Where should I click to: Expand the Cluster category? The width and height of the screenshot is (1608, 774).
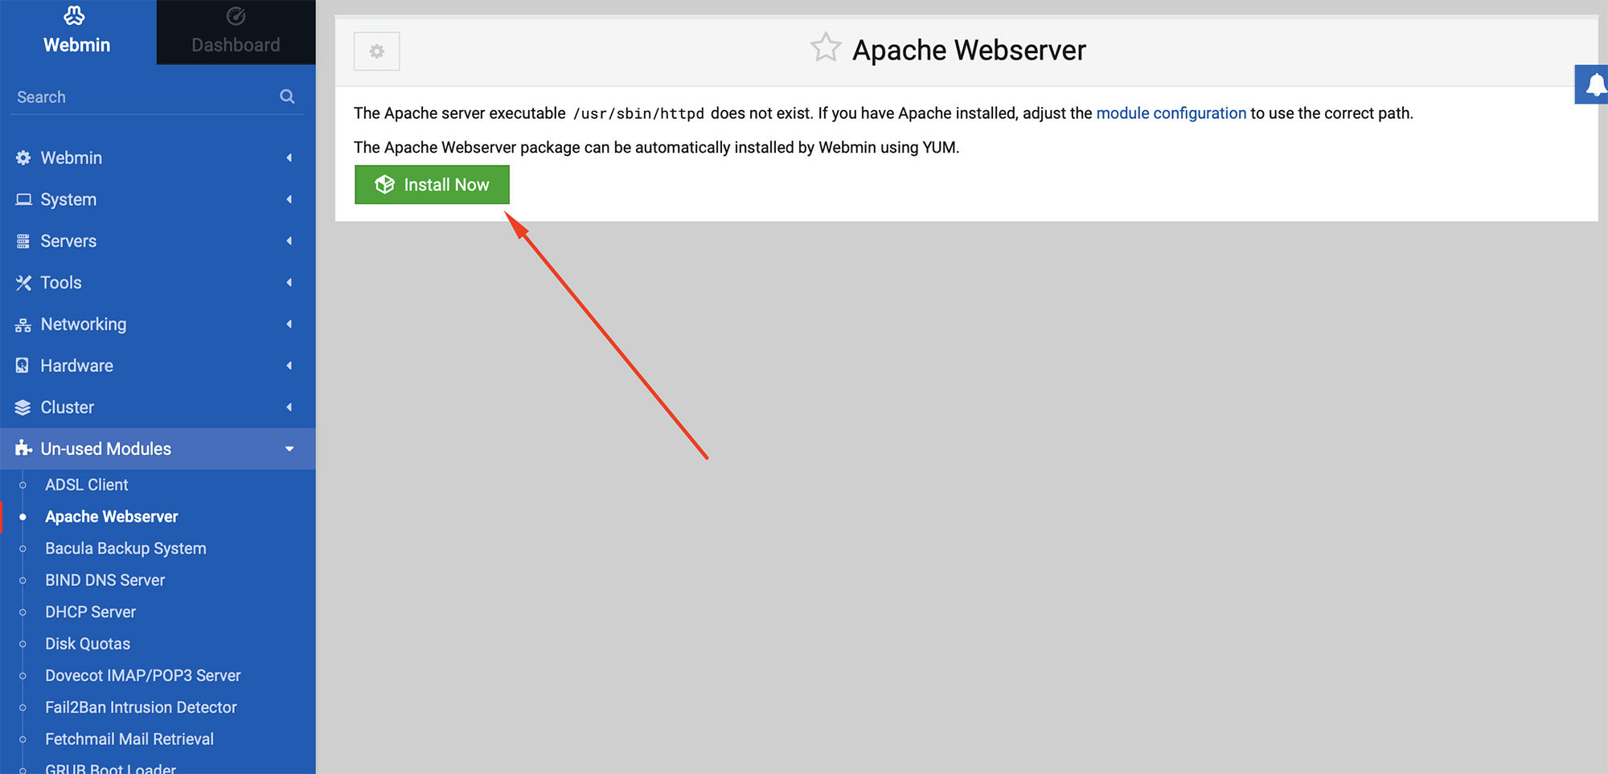tap(158, 407)
